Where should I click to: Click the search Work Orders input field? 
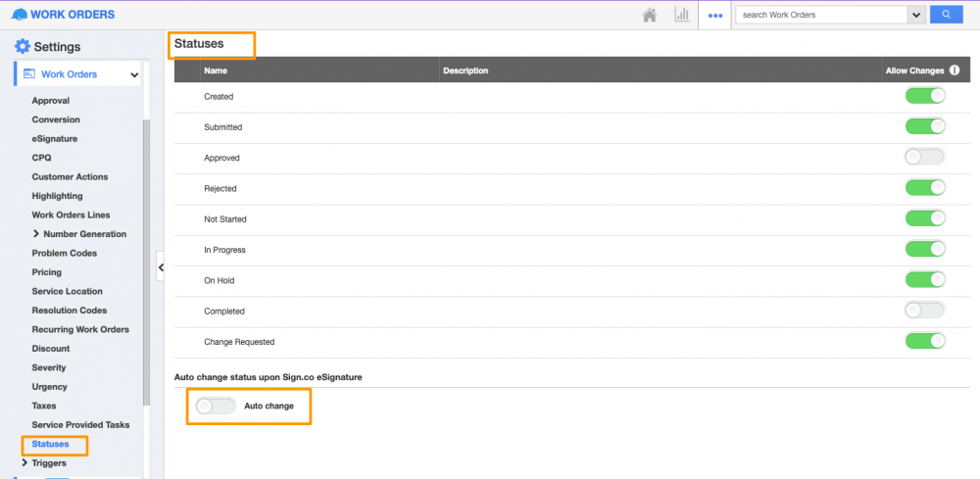[x=821, y=15]
